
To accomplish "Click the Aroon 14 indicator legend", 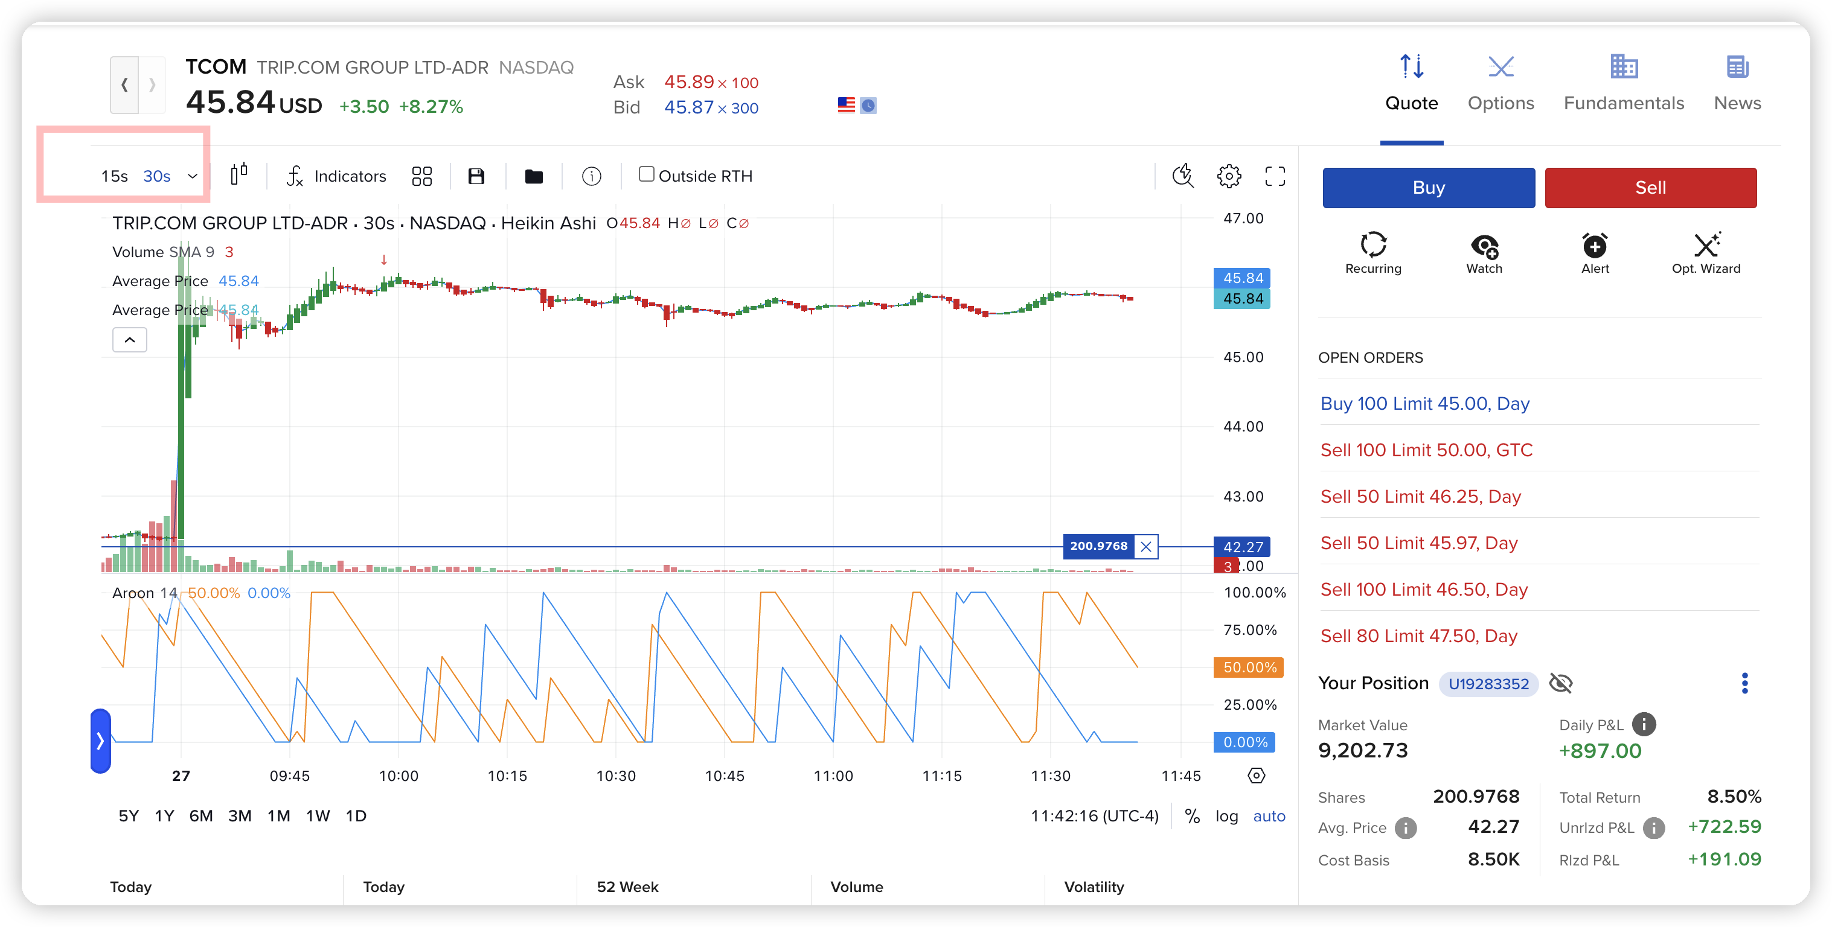I will pyautogui.click(x=144, y=593).
